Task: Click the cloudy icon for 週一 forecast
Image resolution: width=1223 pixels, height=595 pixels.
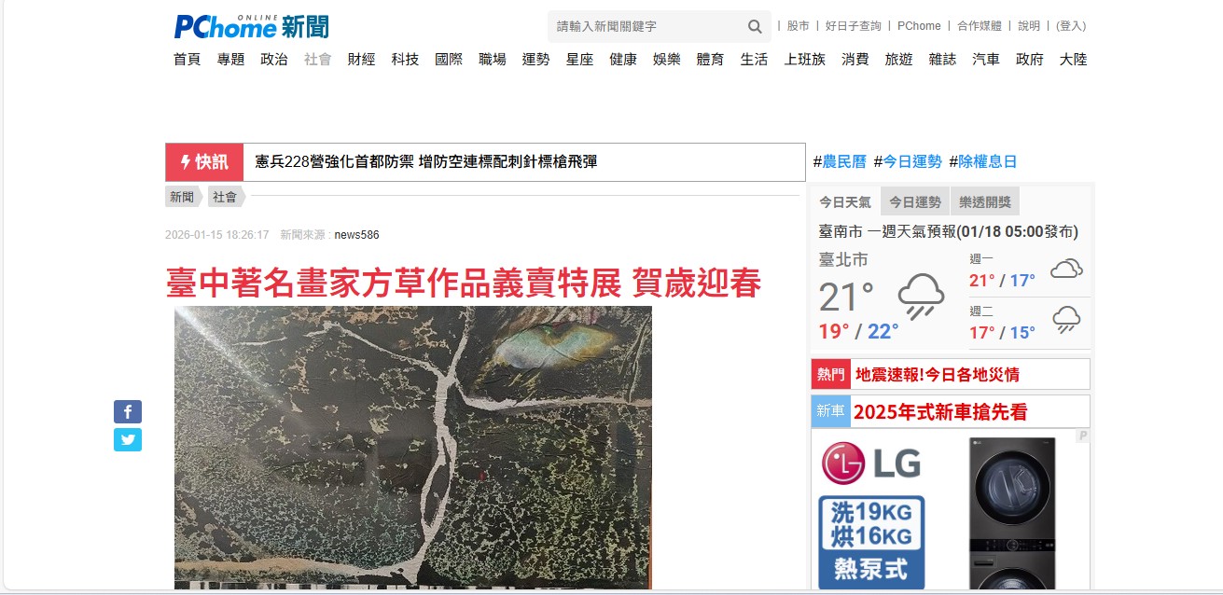Action: (x=1066, y=270)
